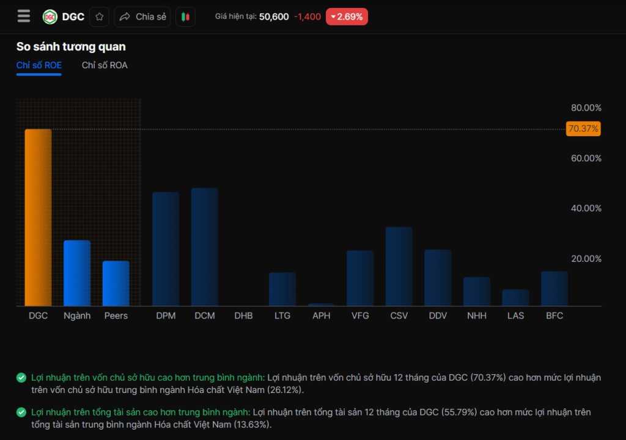Select the Ngành bar in chart
This screenshot has height=440, width=626.
click(x=77, y=273)
